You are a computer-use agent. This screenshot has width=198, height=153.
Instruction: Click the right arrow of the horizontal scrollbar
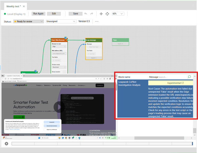191,138
